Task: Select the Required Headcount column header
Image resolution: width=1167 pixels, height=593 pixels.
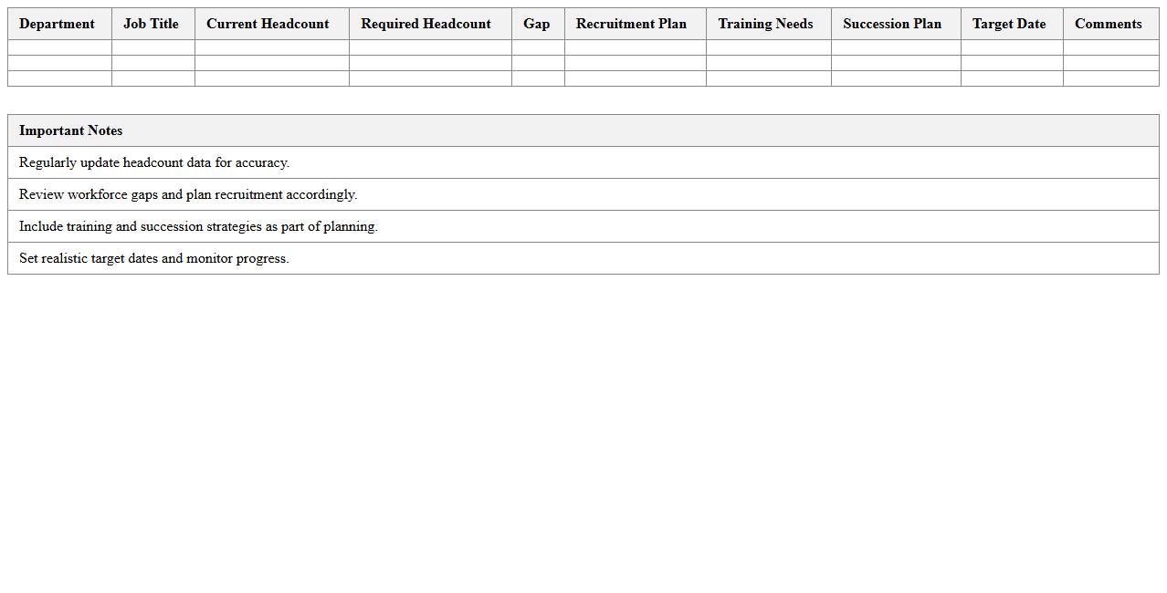Action: pyautogui.click(x=426, y=24)
